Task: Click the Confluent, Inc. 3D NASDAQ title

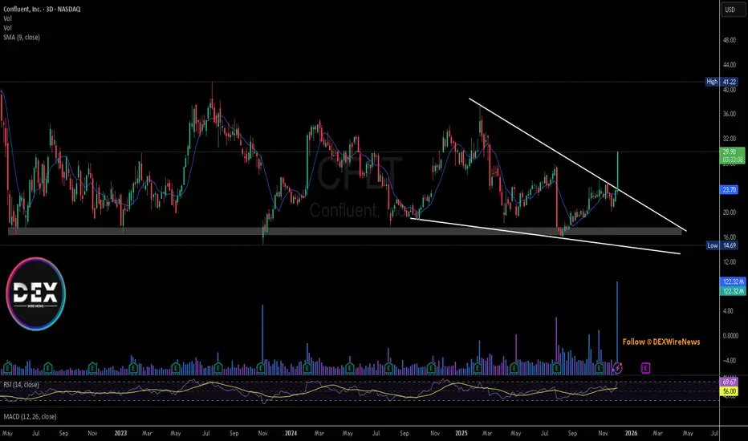Action: tap(42, 9)
